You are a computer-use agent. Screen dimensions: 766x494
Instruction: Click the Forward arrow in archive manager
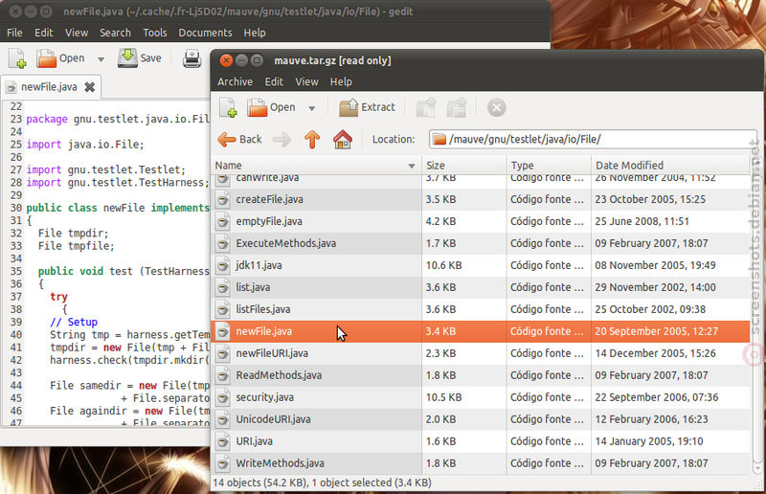(x=282, y=140)
